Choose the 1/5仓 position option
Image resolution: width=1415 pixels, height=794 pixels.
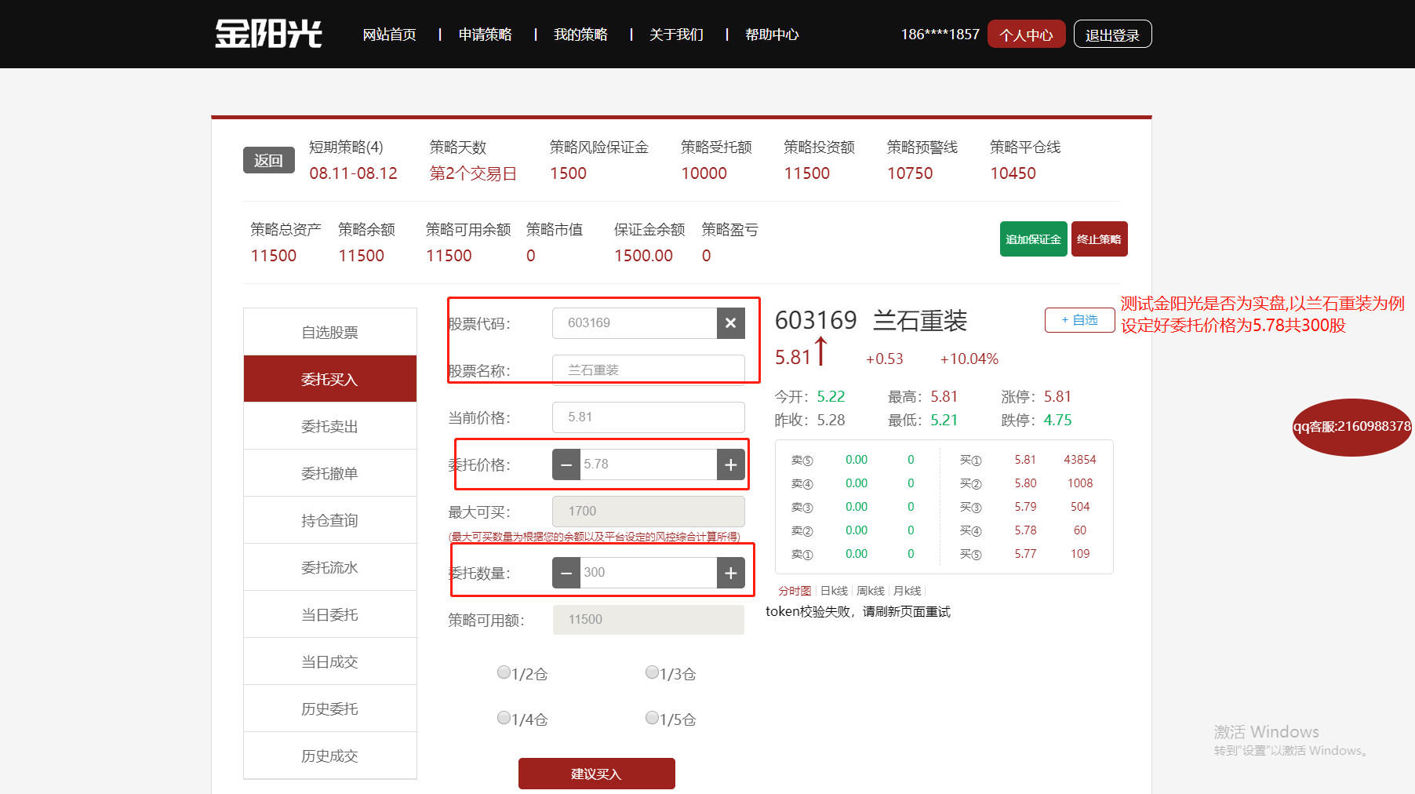pos(652,718)
